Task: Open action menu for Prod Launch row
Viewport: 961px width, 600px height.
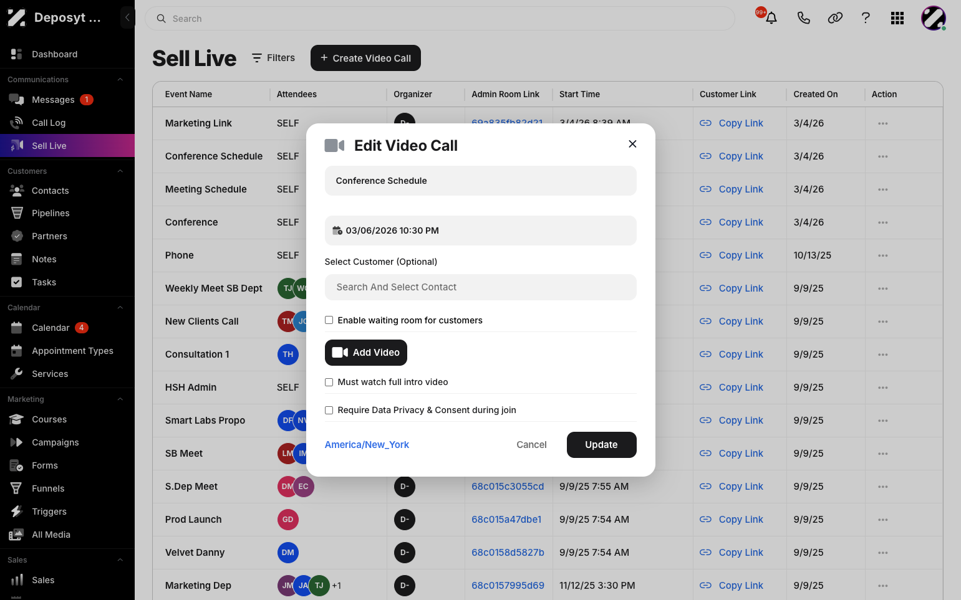Action: (x=882, y=520)
